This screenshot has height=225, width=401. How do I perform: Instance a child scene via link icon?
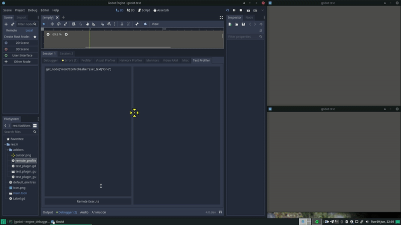click(x=13, y=24)
